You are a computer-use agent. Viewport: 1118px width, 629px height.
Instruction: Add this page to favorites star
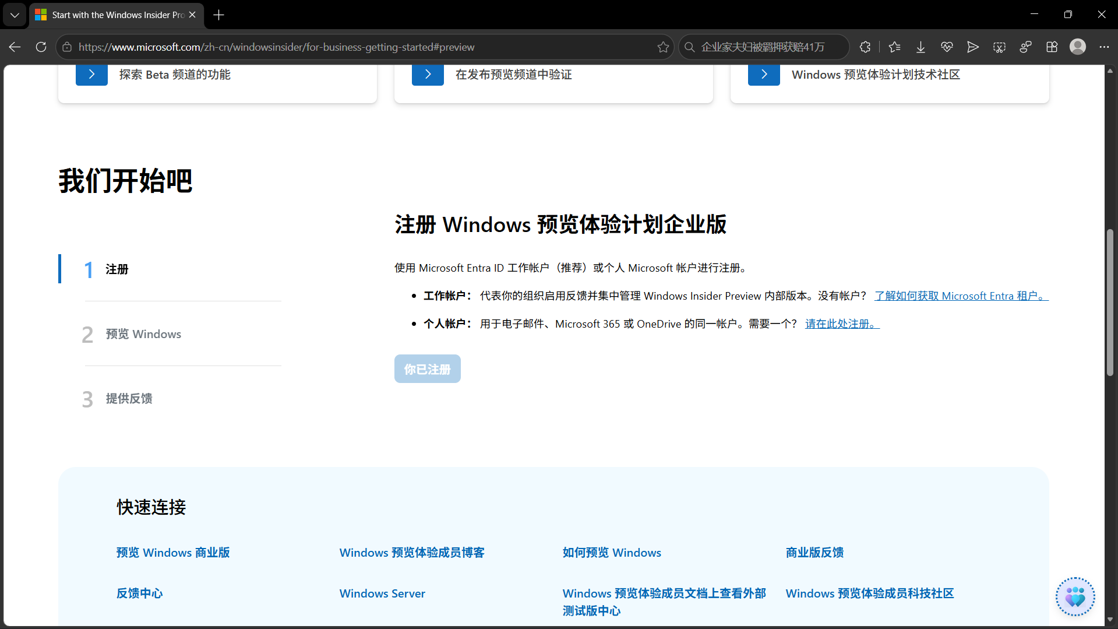click(663, 47)
